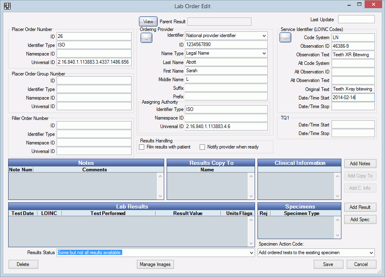Expand the Name Type dropdown
The height and width of the screenshot is (277, 385).
pyautogui.click(x=264, y=53)
